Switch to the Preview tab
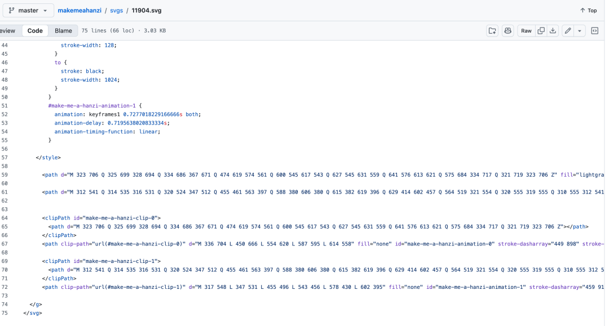Viewport: 609px width, 326px height. pyautogui.click(x=7, y=30)
